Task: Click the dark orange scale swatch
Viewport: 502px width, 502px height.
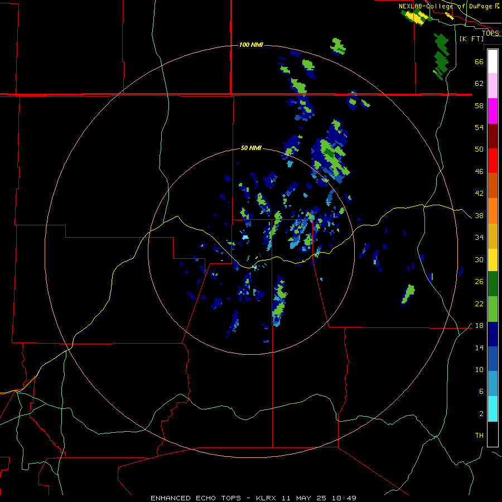Action: tap(493, 186)
